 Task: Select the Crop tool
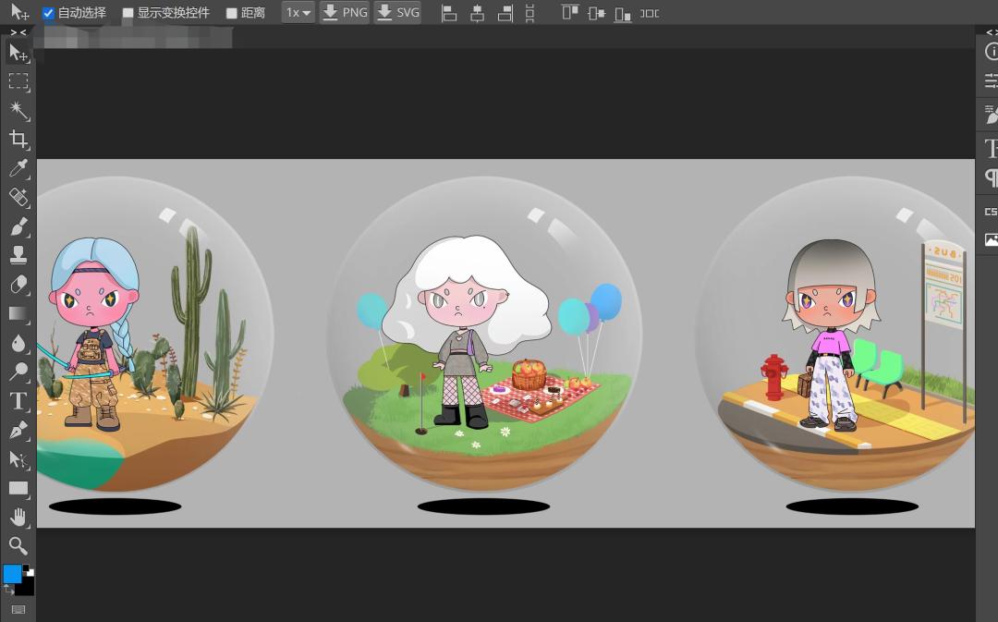[18, 140]
